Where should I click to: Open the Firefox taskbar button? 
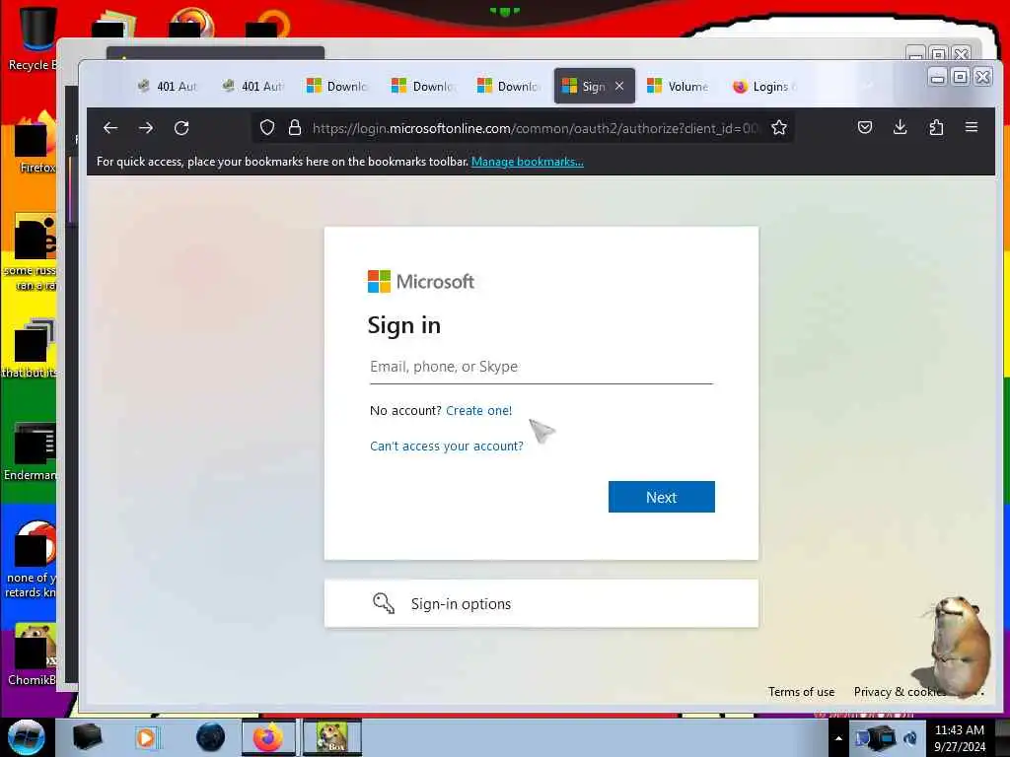(x=268, y=737)
